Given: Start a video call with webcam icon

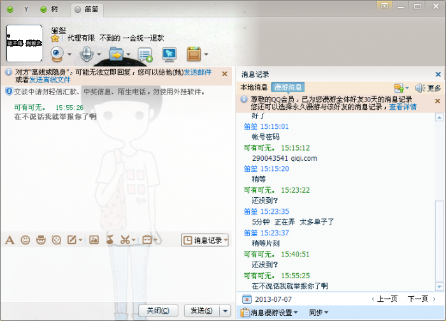Looking at the screenshot, I should pos(57,54).
